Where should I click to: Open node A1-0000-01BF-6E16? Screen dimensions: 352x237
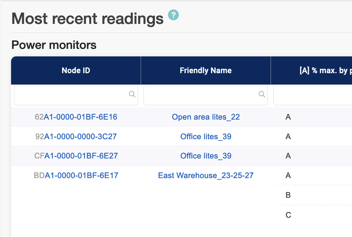pyautogui.click(x=80, y=117)
